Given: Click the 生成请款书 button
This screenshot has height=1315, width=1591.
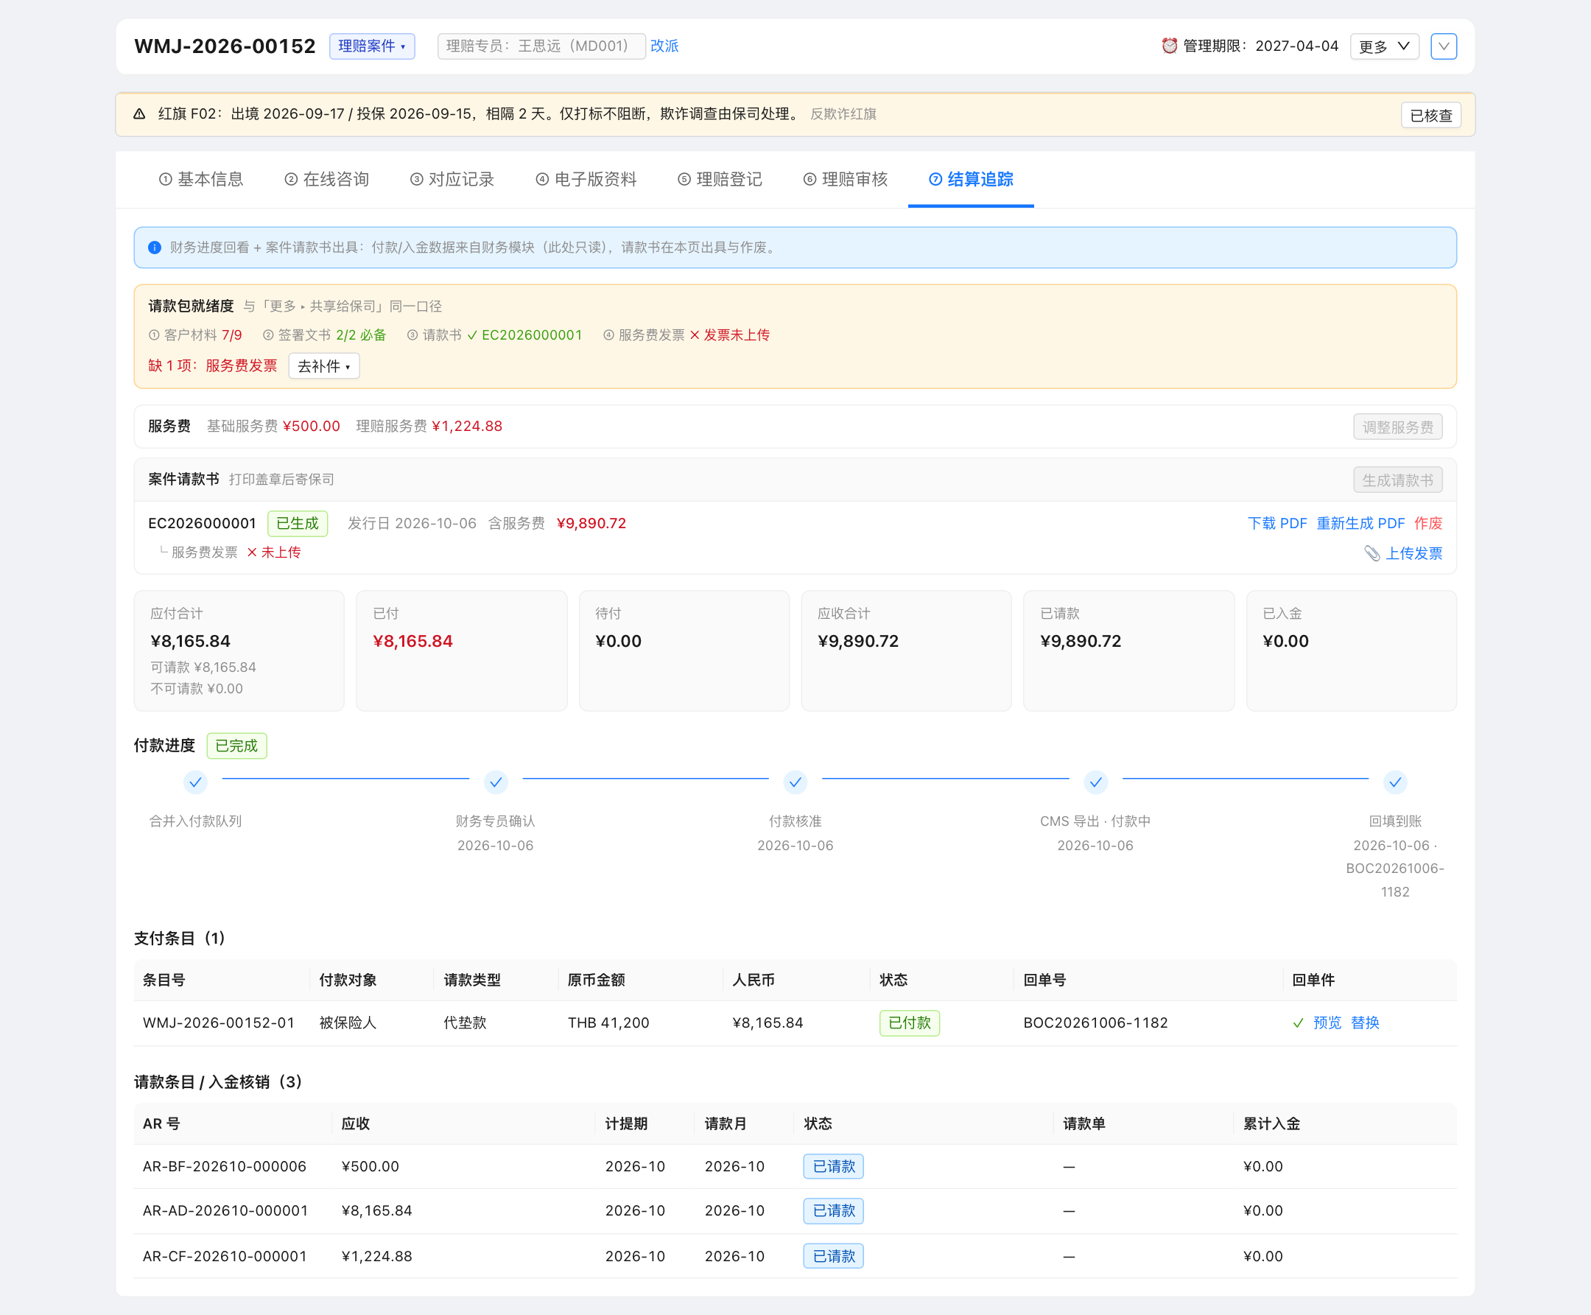Looking at the screenshot, I should click(1397, 480).
